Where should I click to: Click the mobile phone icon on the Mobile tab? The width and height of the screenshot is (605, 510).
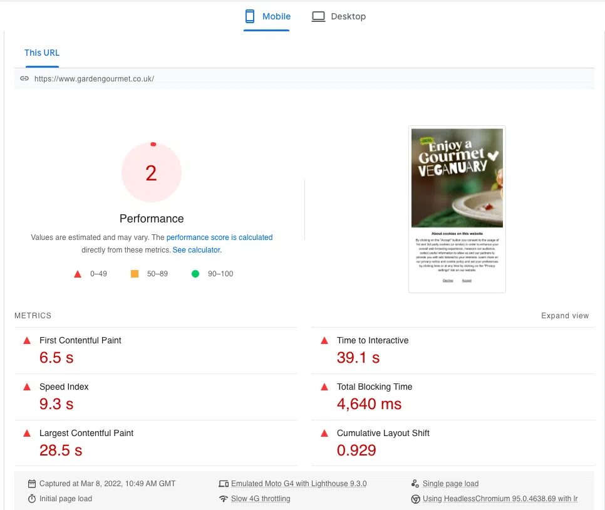point(251,16)
